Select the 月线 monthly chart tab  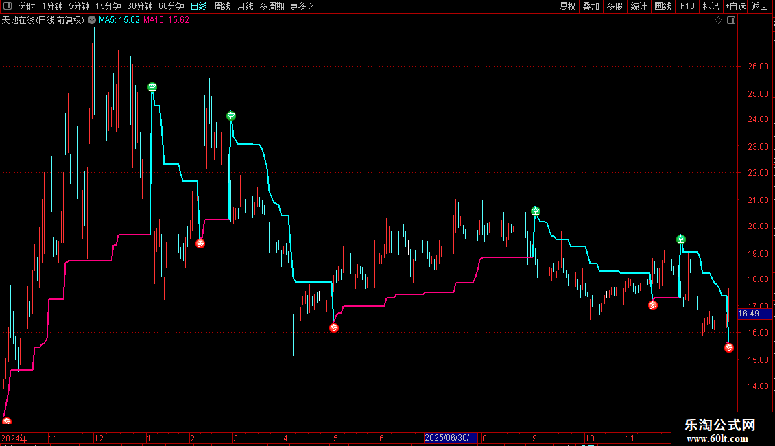245,6
